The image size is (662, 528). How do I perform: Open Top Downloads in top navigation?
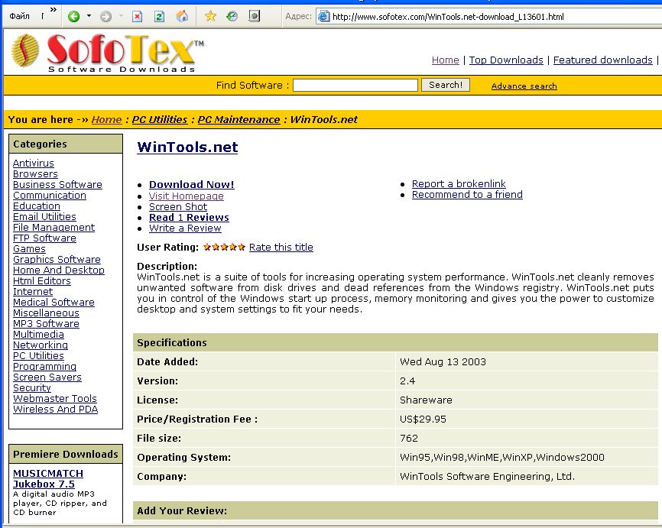[506, 60]
